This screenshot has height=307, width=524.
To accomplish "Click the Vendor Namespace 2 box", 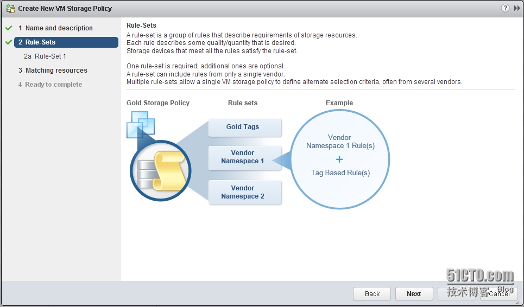I will [x=245, y=193].
